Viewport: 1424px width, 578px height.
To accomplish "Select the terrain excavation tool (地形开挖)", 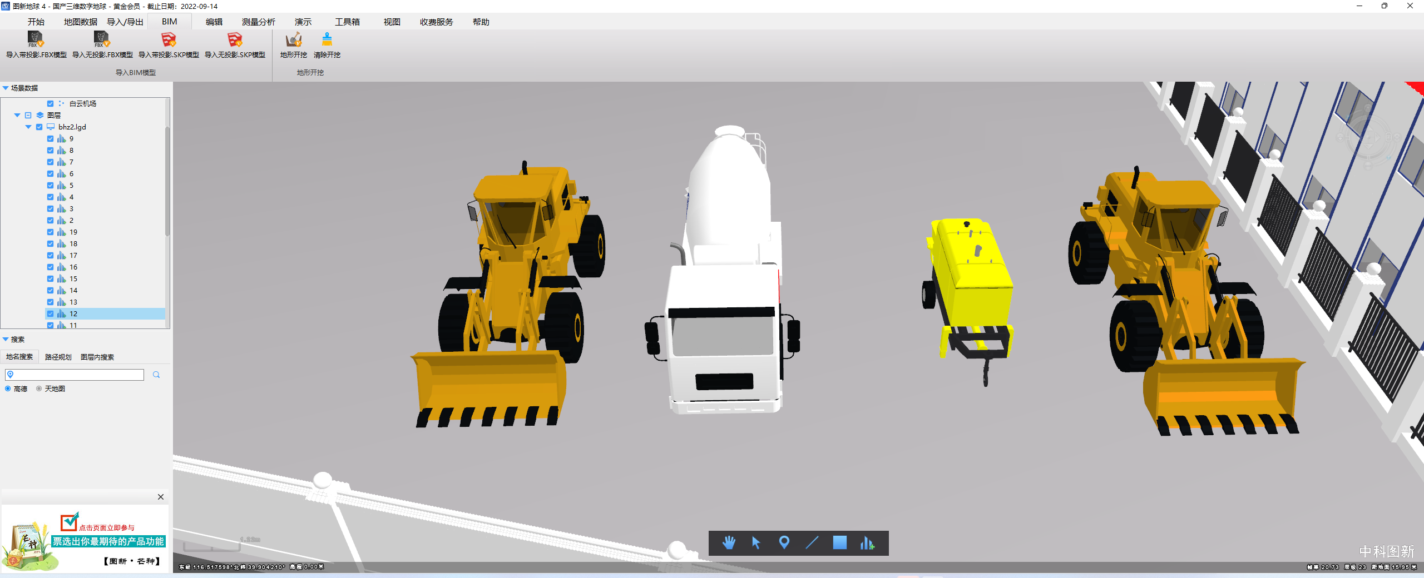I will [293, 40].
